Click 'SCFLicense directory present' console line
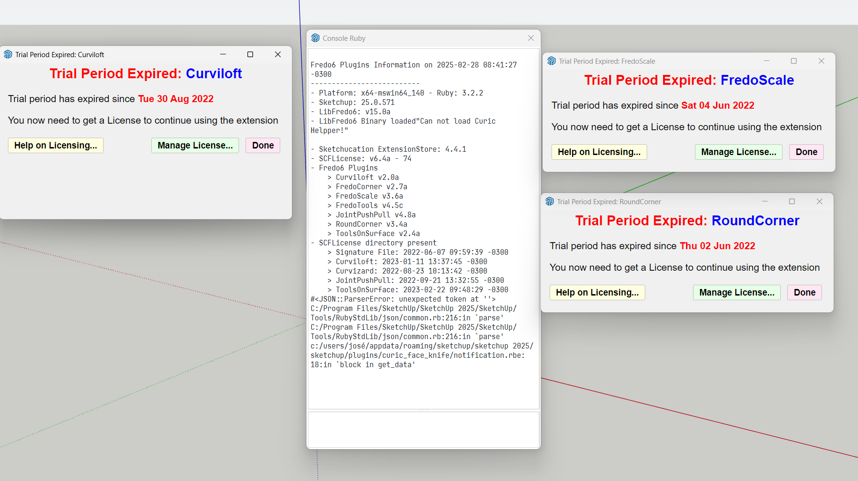The image size is (858, 481). click(x=373, y=243)
